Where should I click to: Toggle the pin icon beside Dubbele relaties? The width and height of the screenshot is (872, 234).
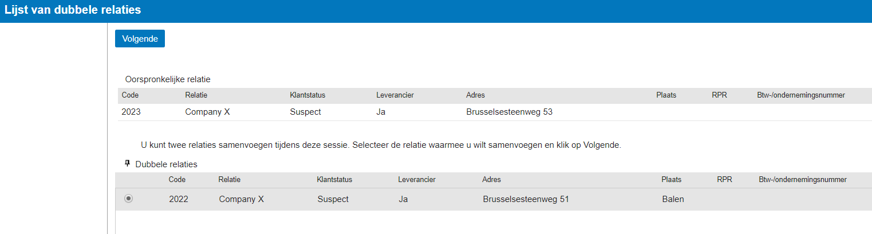click(x=128, y=164)
